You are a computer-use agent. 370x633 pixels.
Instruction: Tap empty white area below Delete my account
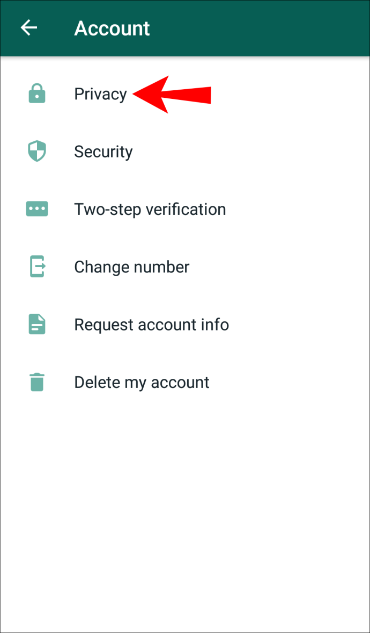tap(185, 521)
